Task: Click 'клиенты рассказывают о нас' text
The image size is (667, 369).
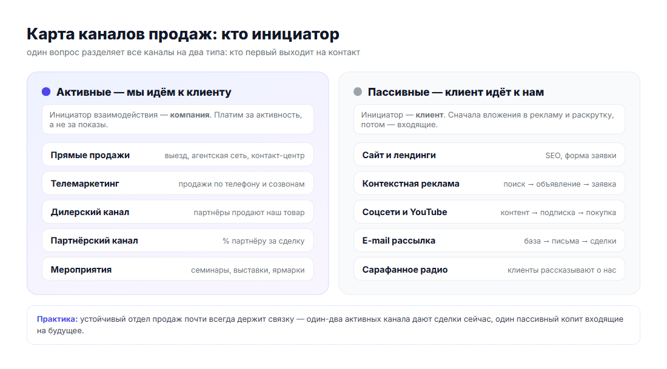Action: coord(562,270)
